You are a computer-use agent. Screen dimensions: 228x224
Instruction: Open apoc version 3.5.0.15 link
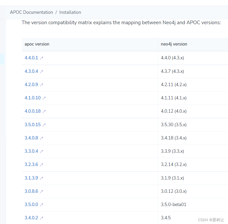tap(33, 125)
